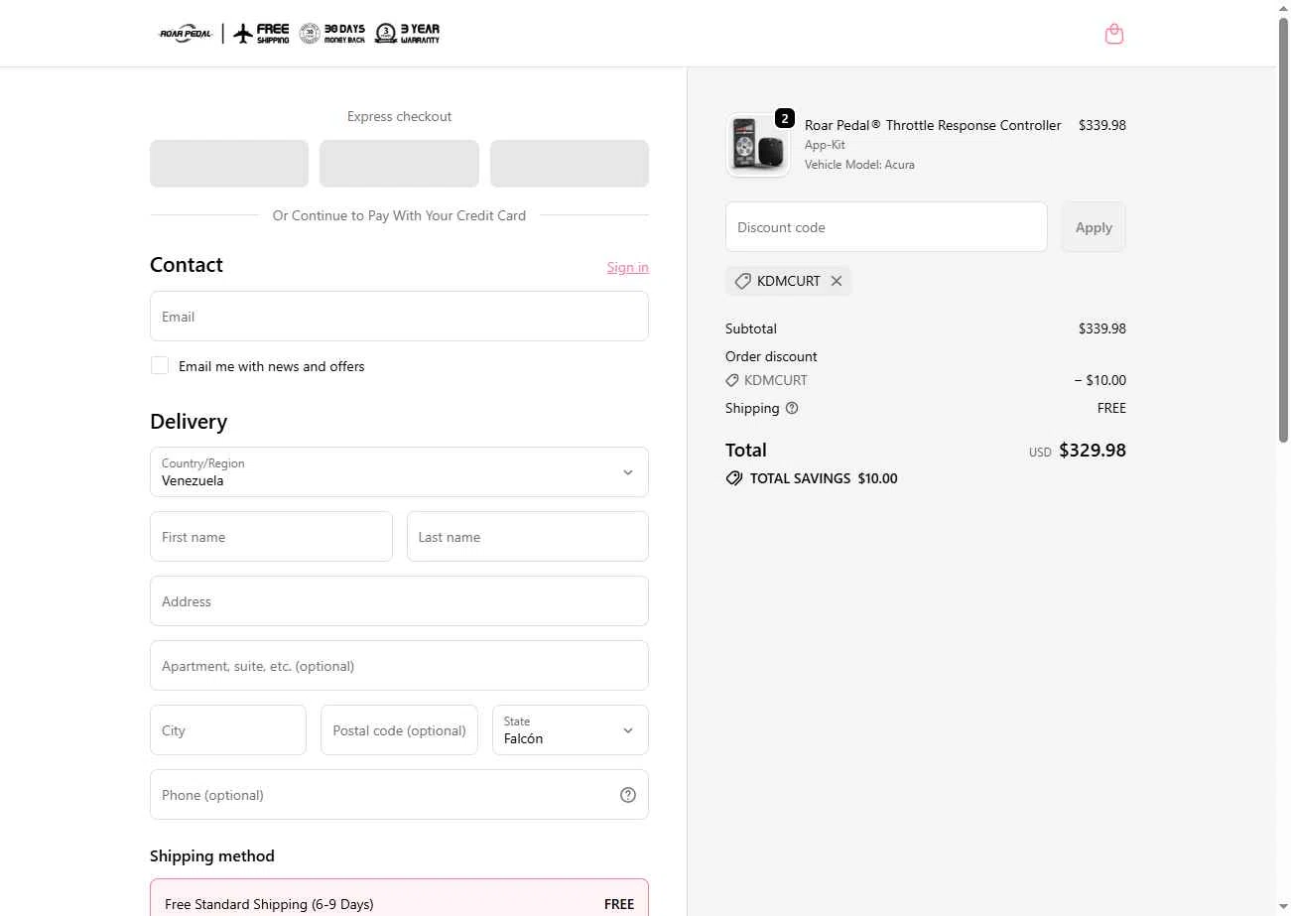Click the TOTAL SAVINGS $10.00 text
The height and width of the screenshot is (916, 1291).
click(x=824, y=478)
